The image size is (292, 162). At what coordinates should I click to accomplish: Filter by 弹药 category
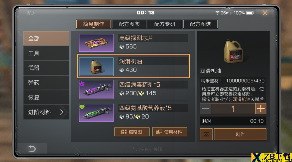coord(46,83)
